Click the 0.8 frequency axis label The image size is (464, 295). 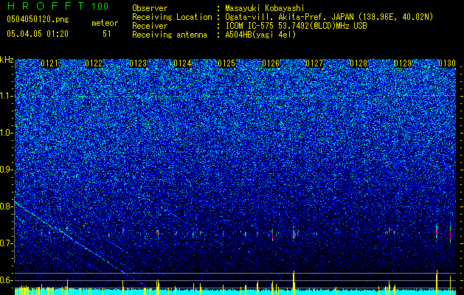(6, 206)
